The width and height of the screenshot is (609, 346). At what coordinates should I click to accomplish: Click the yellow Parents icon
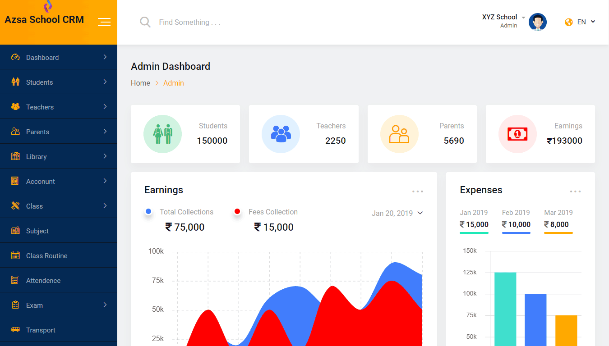(x=399, y=134)
